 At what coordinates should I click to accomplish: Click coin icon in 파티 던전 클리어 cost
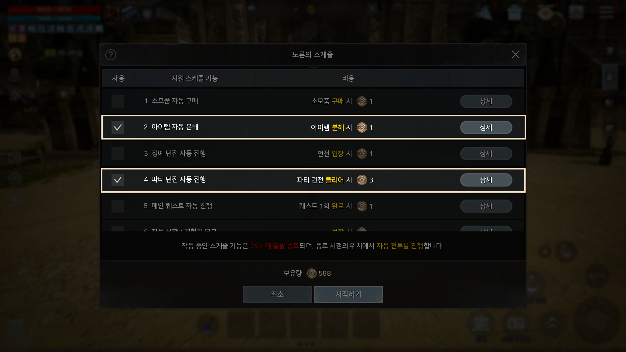(362, 180)
